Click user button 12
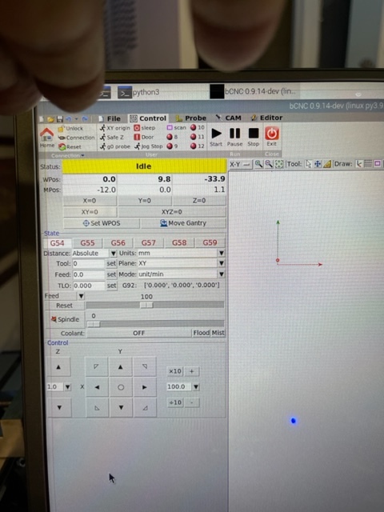 tap(198, 146)
